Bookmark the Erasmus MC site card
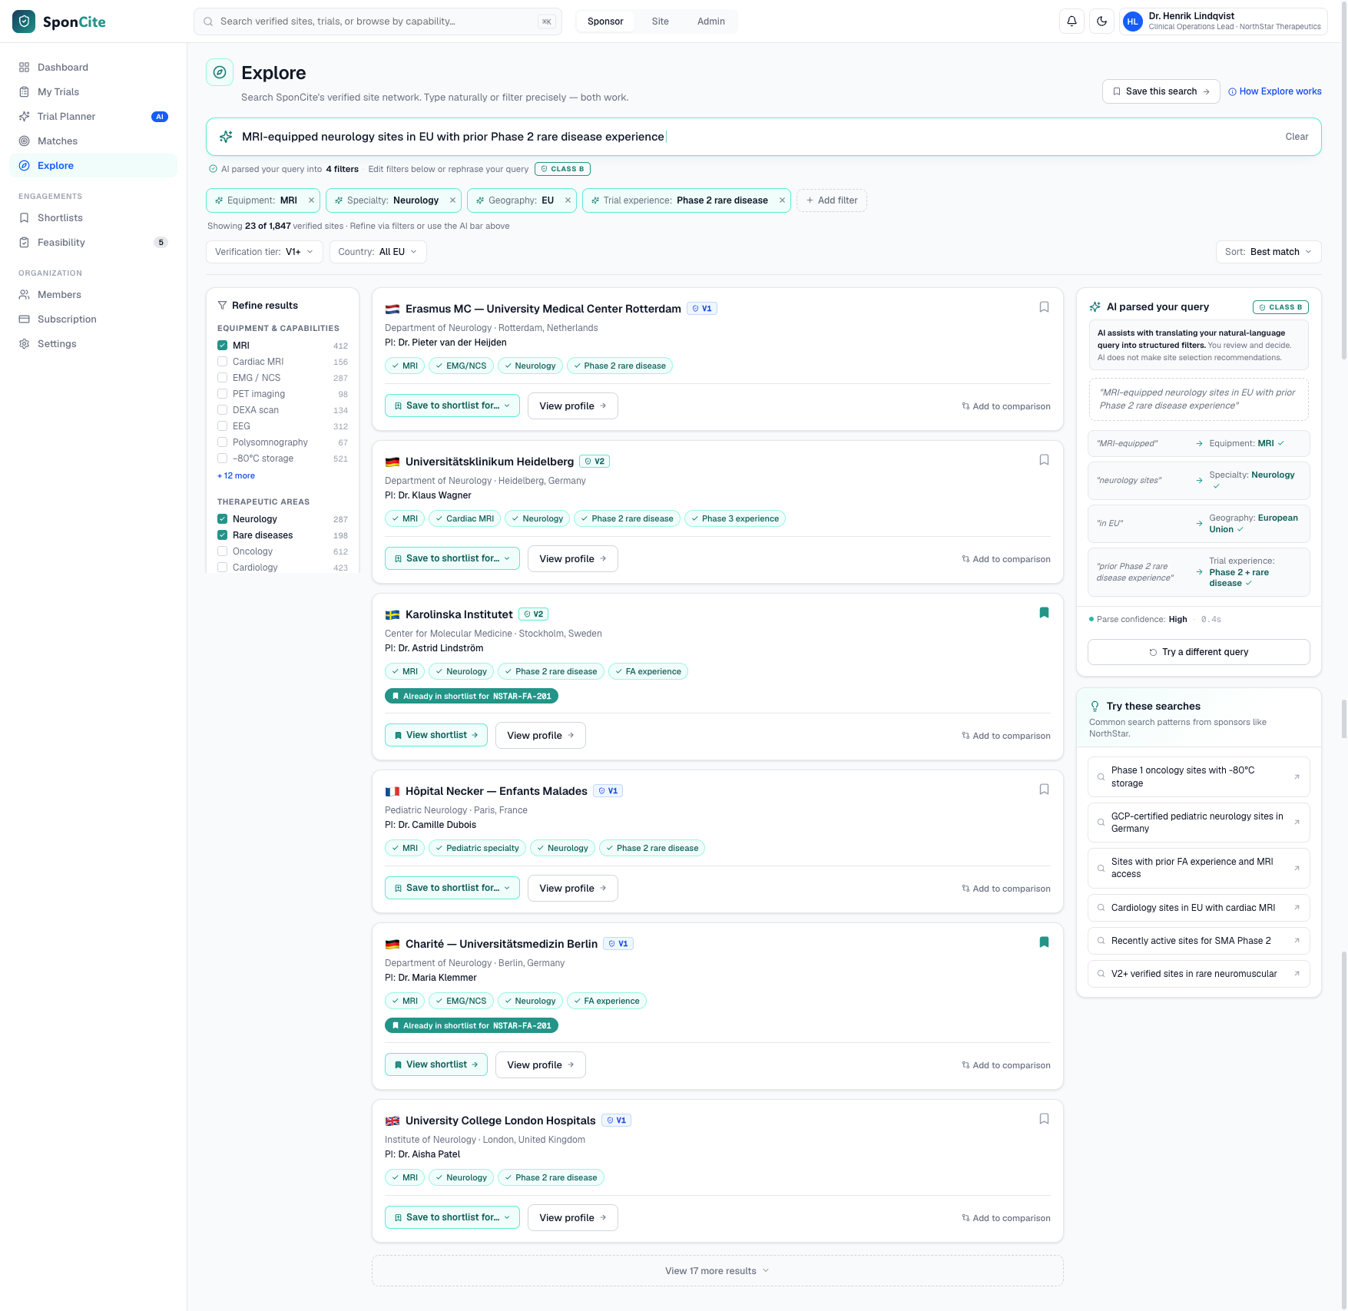The width and height of the screenshot is (1348, 1311). (1044, 307)
